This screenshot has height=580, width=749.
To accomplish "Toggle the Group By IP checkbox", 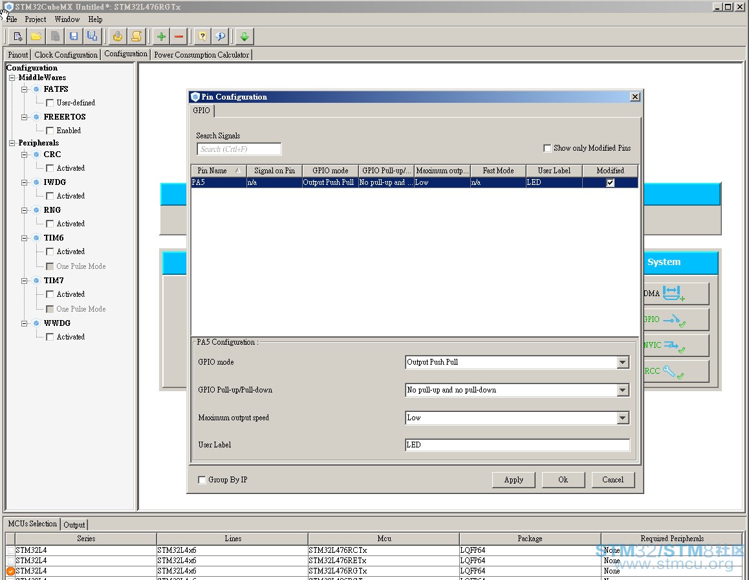I will pyautogui.click(x=202, y=480).
